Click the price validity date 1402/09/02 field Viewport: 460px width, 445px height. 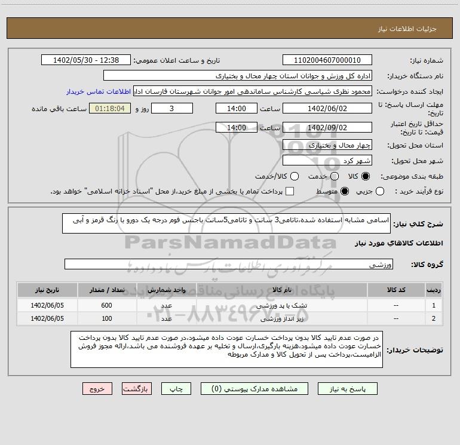(x=327, y=127)
